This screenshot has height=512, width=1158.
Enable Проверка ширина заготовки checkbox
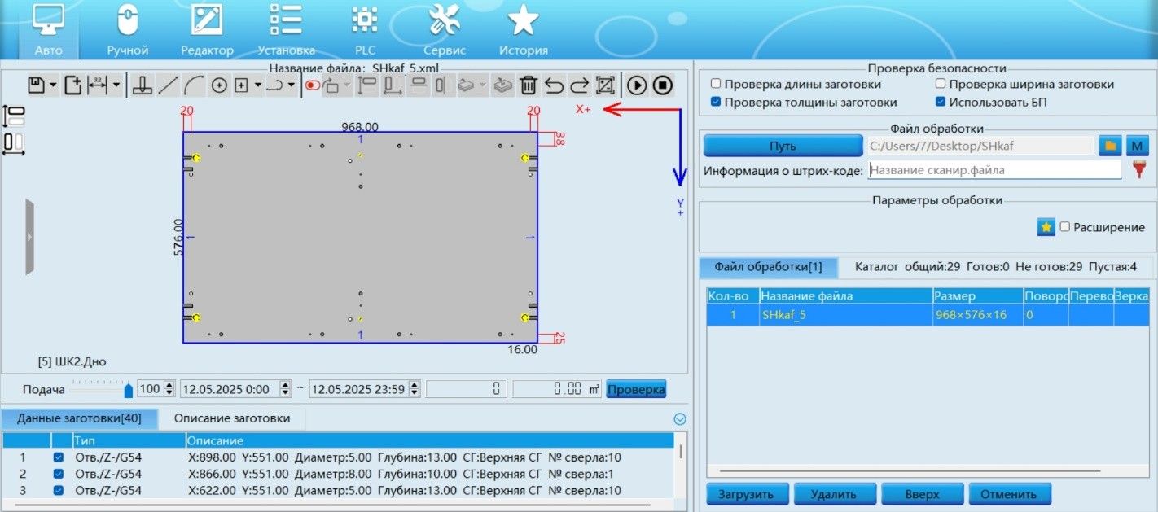(941, 84)
